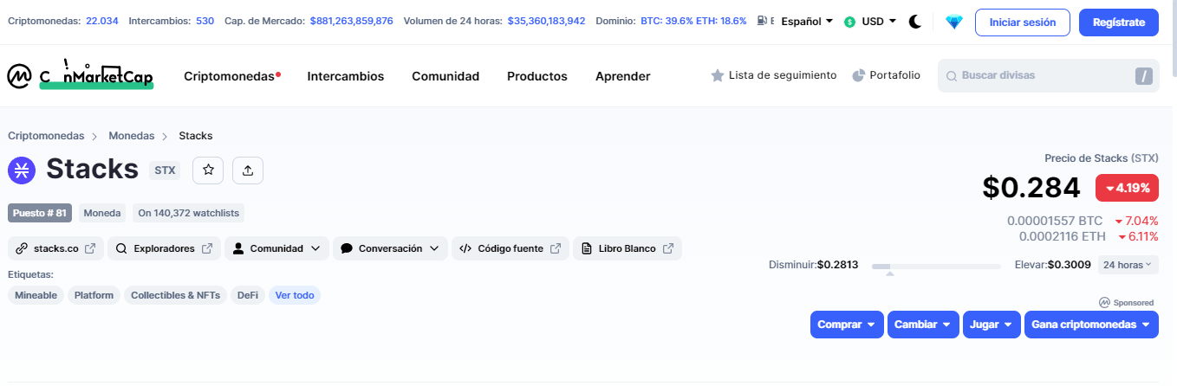This screenshot has height=386, width=1177.
Task: Click the Iniciar sesión button
Action: click(1023, 22)
